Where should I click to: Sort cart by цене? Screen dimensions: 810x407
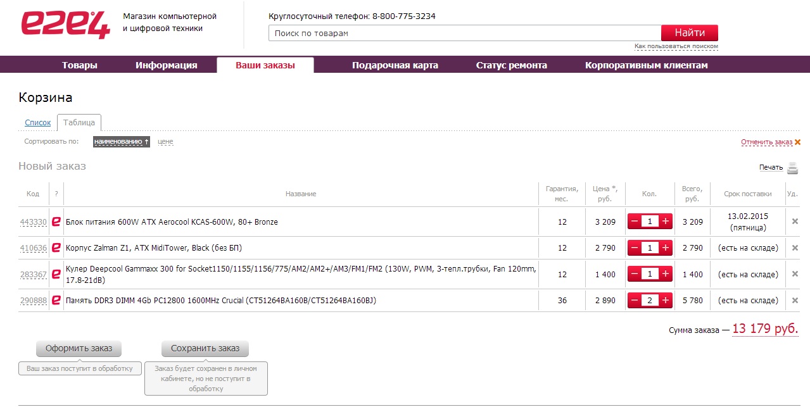165,142
